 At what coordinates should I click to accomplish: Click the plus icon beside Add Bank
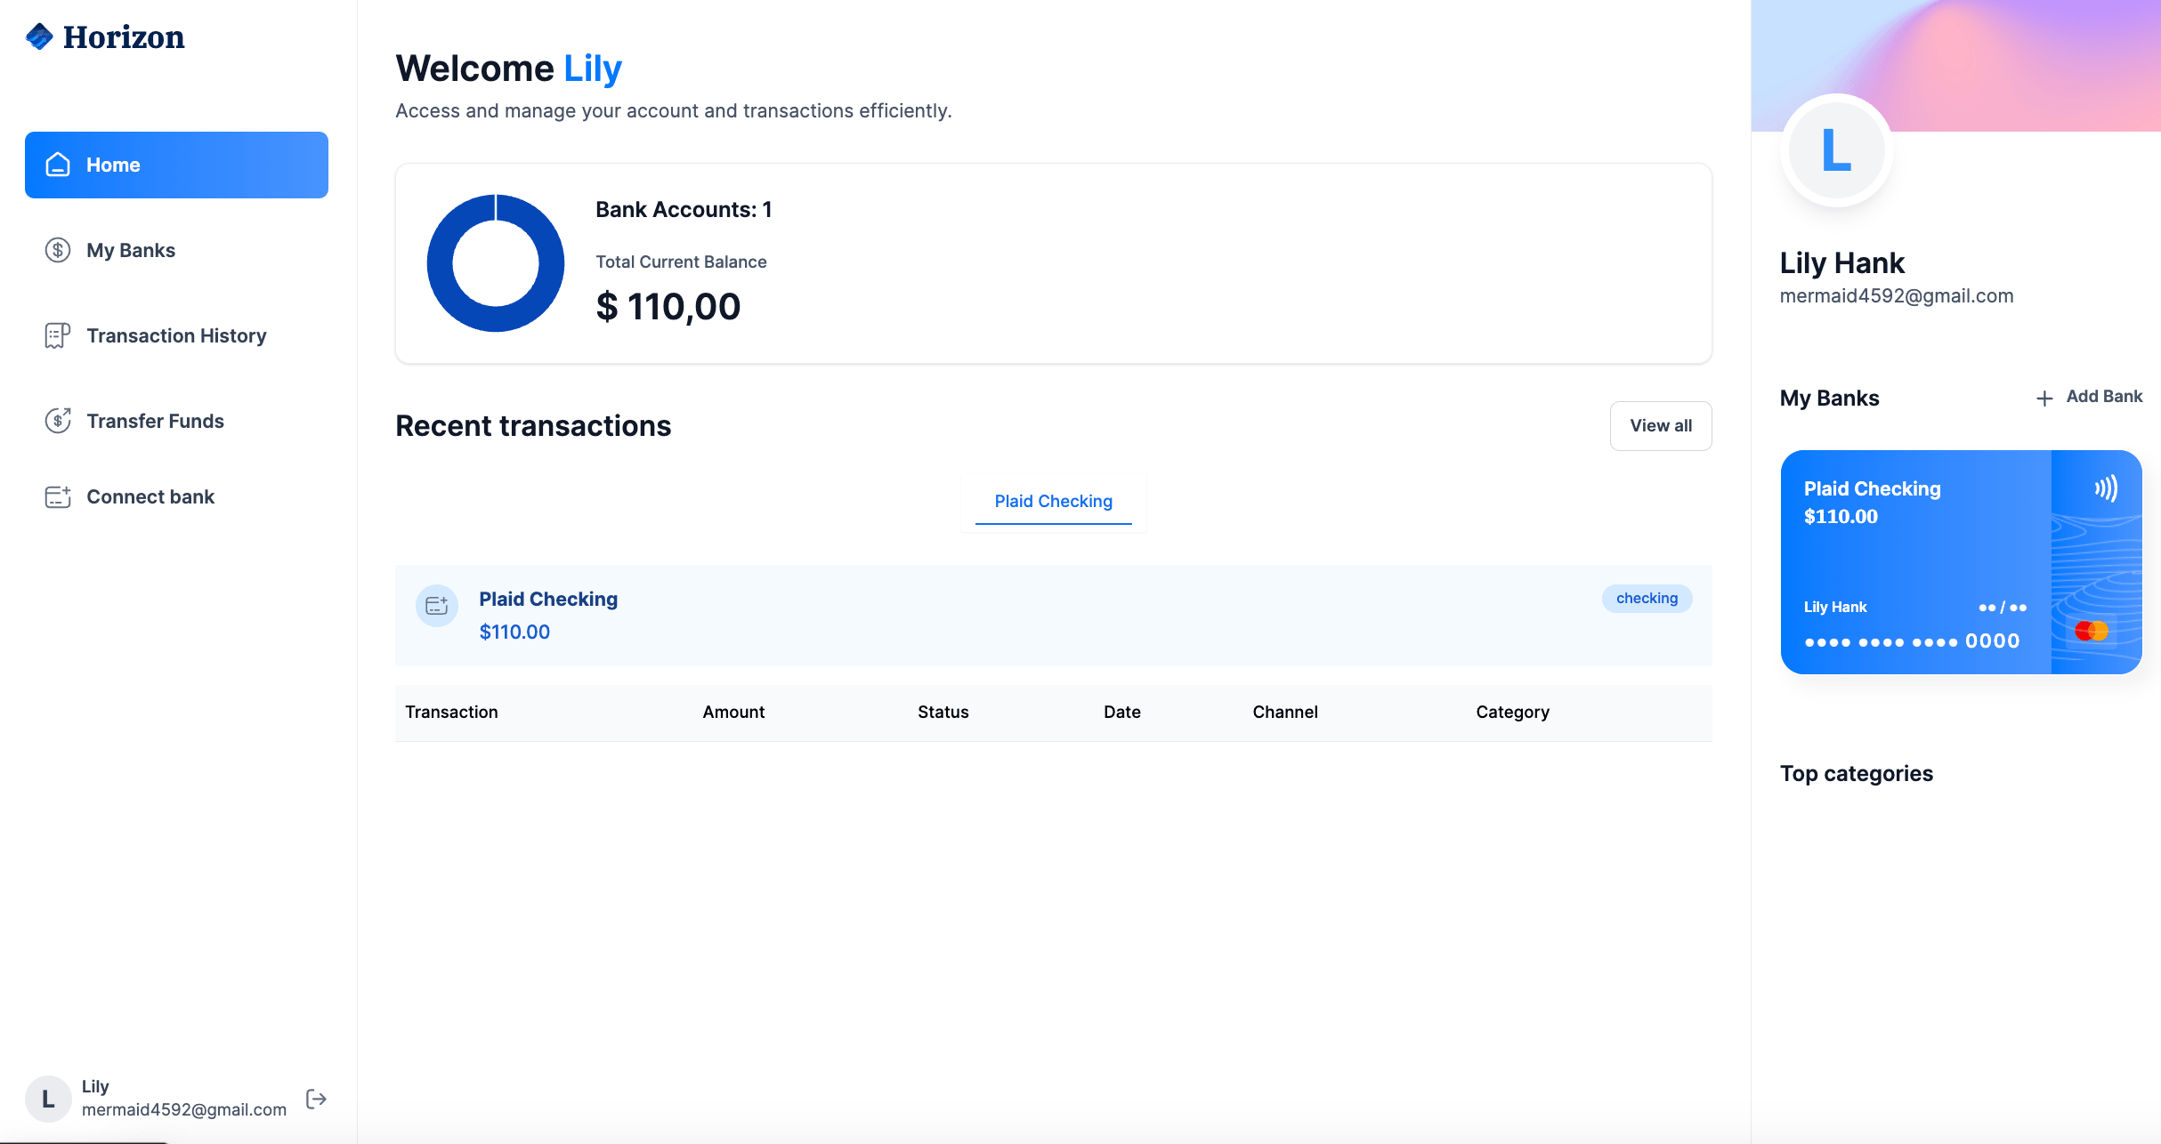(2044, 398)
